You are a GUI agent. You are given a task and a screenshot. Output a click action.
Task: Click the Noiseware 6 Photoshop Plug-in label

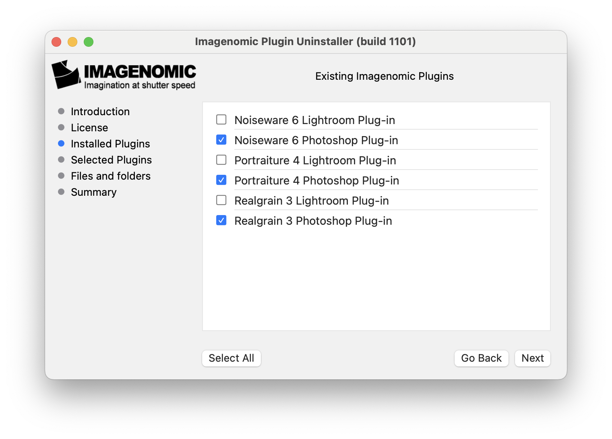pyautogui.click(x=316, y=140)
